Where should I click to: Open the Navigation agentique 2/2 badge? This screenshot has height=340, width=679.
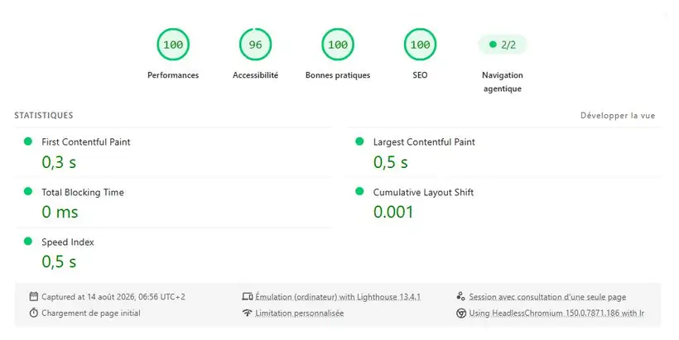click(x=503, y=45)
